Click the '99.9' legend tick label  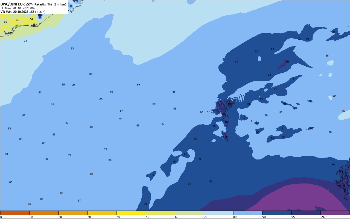323,217
